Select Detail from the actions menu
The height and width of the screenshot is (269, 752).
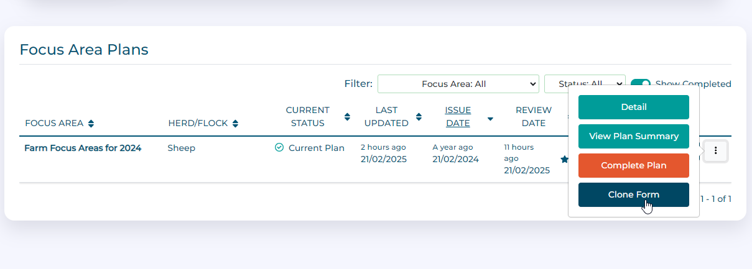633,107
